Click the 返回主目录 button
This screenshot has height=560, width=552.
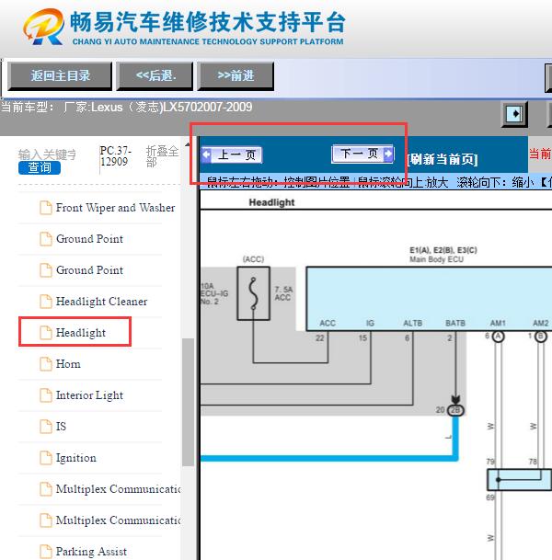point(60,75)
